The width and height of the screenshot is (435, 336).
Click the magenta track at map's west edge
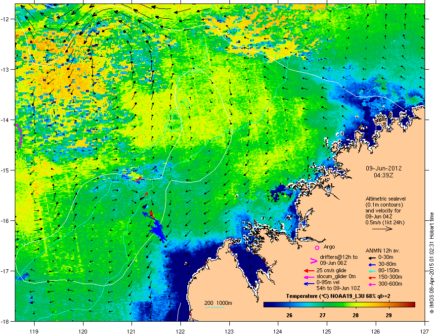pyautogui.click(x=19, y=135)
